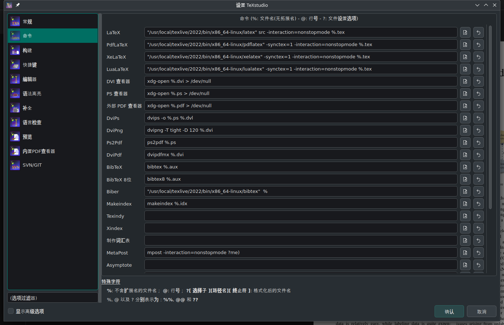Browse file for Makeindex command
504x325 pixels.
click(465, 204)
